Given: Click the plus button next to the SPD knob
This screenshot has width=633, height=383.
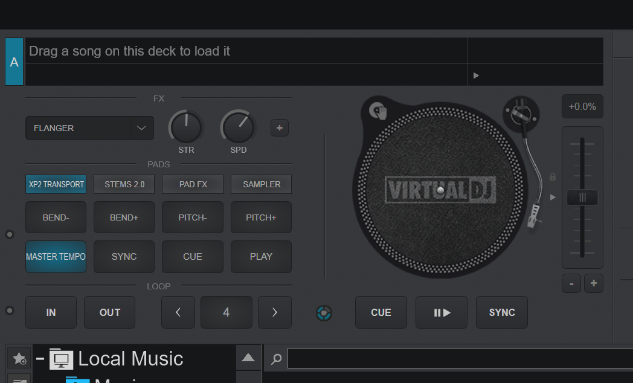Looking at the screenshot, I should 280,128.
